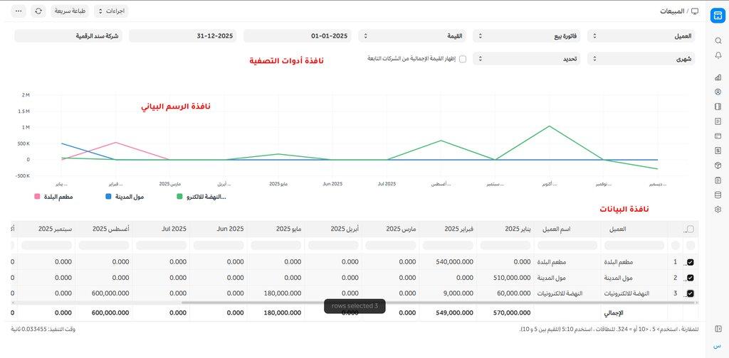Click the database stack icon in sidebar

718,194
